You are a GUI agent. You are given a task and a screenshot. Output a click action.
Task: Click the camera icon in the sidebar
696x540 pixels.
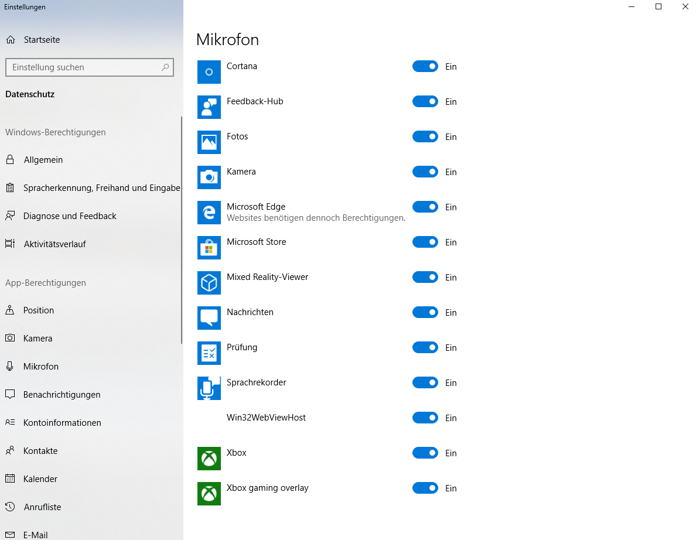(x=10, y=338)
